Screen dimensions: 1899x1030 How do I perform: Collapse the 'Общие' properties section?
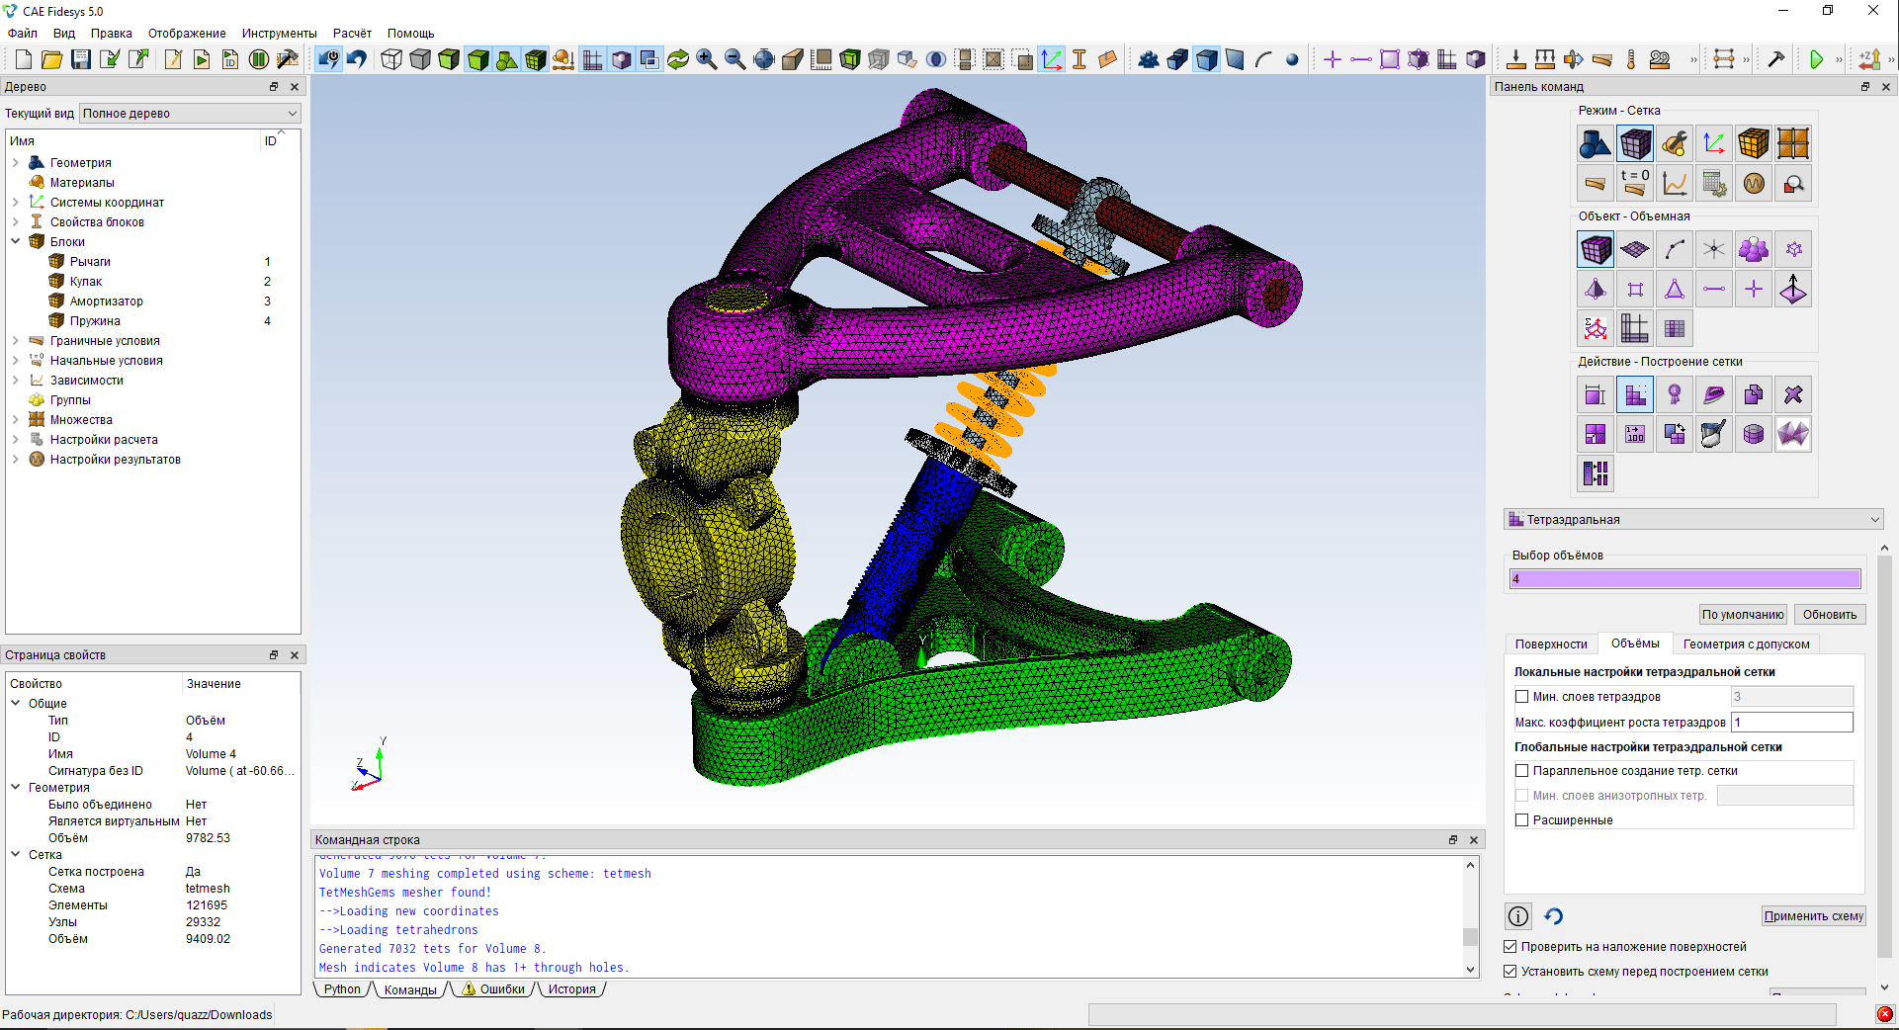[x=16, y=704]
